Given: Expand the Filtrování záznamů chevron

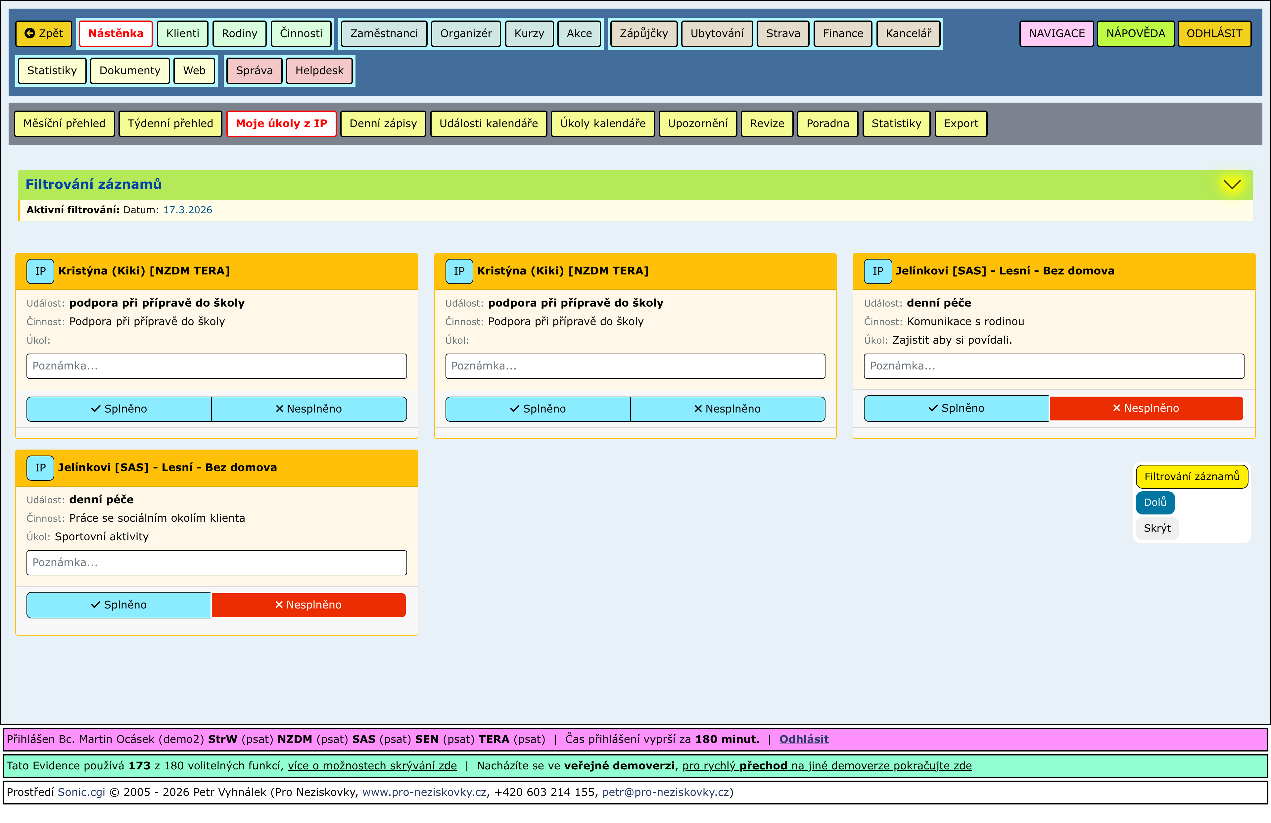Looking at the screenshot, I should (x=1232, y=184).
